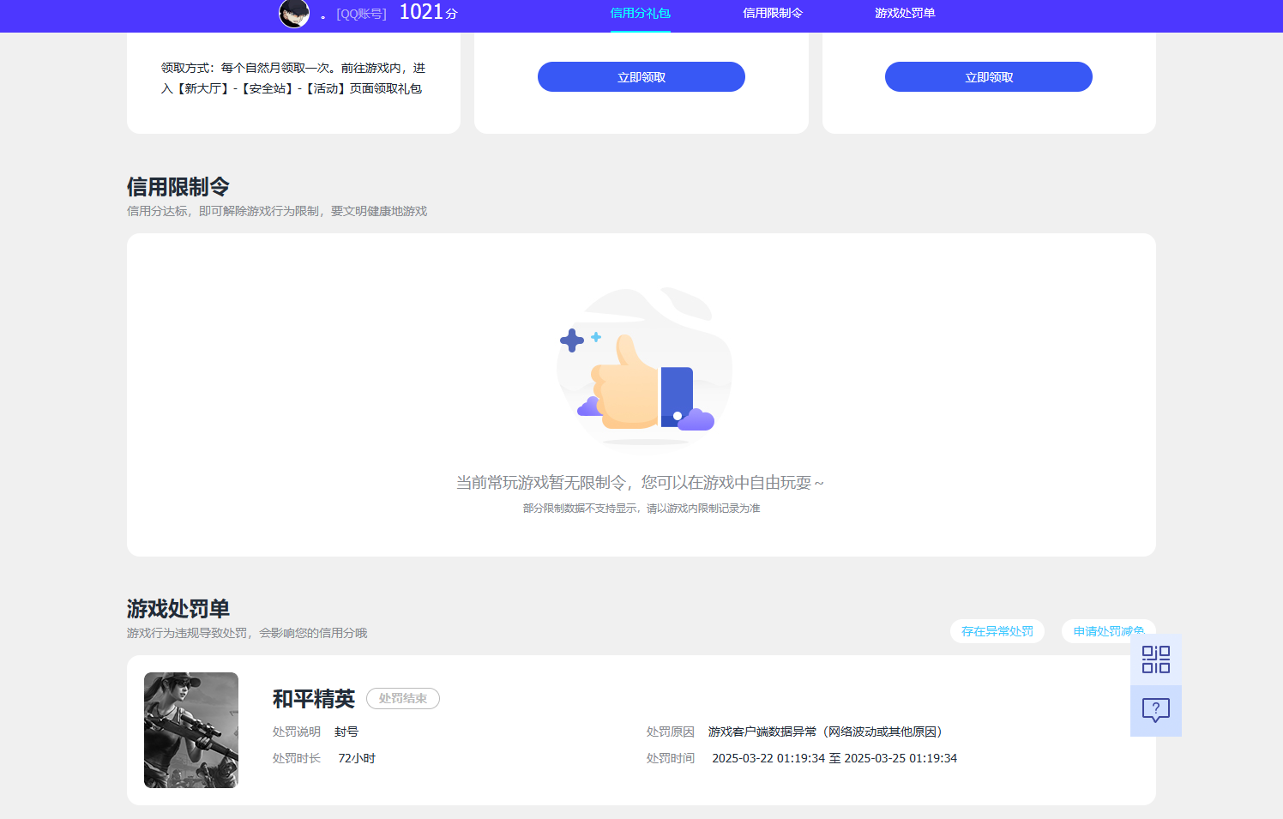Select the 处罚结束 status badge
Screen dimensions: 1283x819
tap(403, 699)
